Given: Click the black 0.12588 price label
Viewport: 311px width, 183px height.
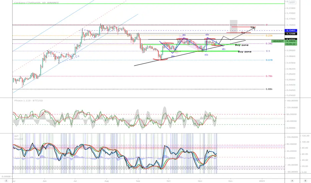Looking at the screenshot, I should pyautogui.click(x=291, y=34).
